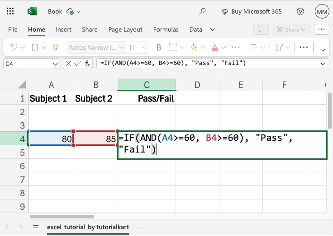Open the comments pane
Image resolution: width=333 pixels, height=236 pixels.
click(261, 29)
